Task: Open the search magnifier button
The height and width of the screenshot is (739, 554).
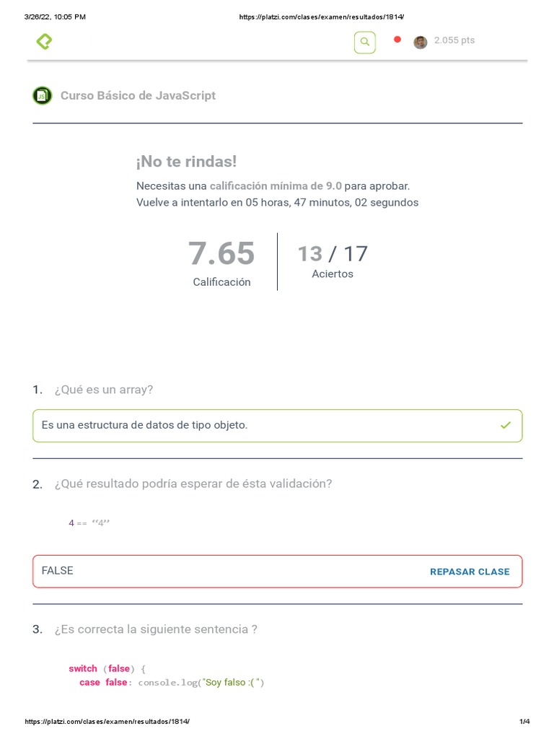Action: pos(365,43)
